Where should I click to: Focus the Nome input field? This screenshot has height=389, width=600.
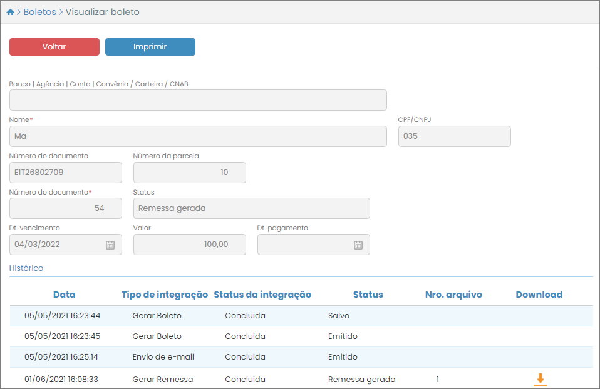click(198, 136)
